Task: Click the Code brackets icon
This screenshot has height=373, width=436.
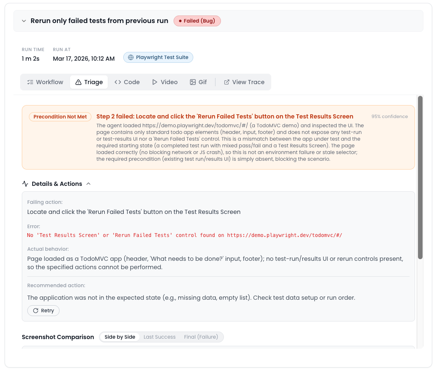Action: pyautogui.click(x=118, y=82)
